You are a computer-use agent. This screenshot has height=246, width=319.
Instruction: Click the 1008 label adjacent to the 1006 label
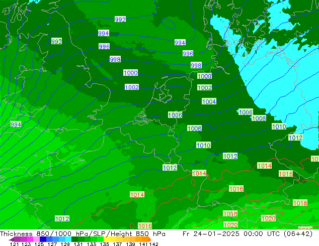point(259,118)
